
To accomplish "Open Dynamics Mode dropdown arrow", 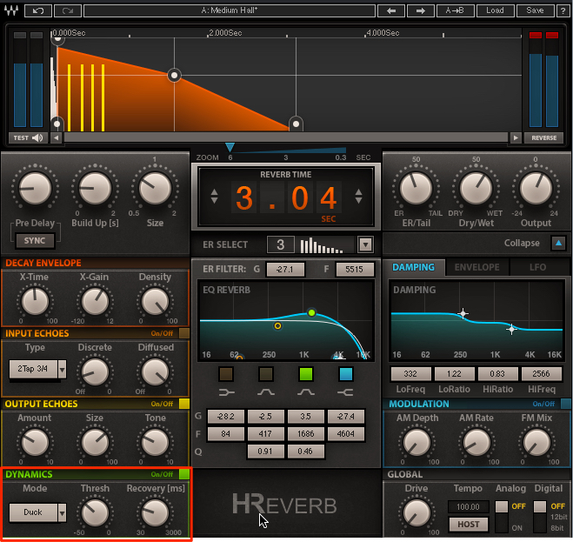I will pos(62,512).
